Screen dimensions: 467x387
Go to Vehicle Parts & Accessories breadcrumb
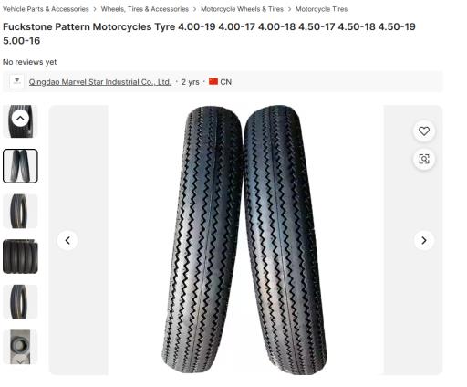pyautogui.click(x=46, y=9)
